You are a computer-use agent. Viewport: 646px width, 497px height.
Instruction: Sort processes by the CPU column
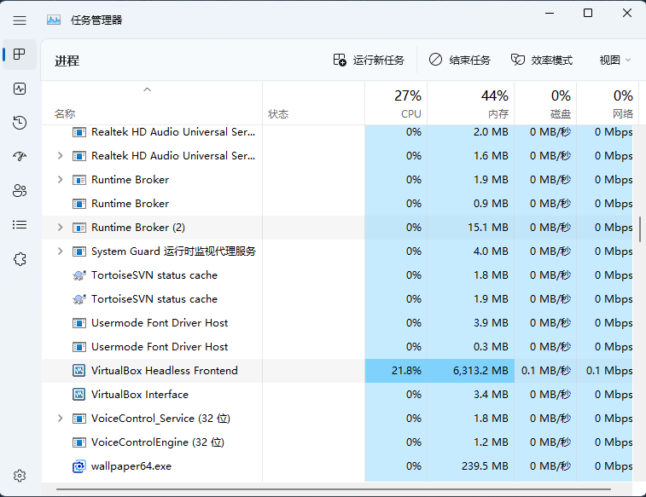coord(396,104)
